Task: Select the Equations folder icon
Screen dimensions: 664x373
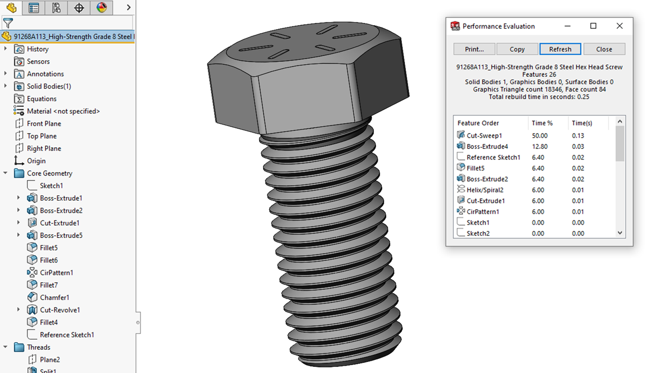Action: tap(19, 99)
